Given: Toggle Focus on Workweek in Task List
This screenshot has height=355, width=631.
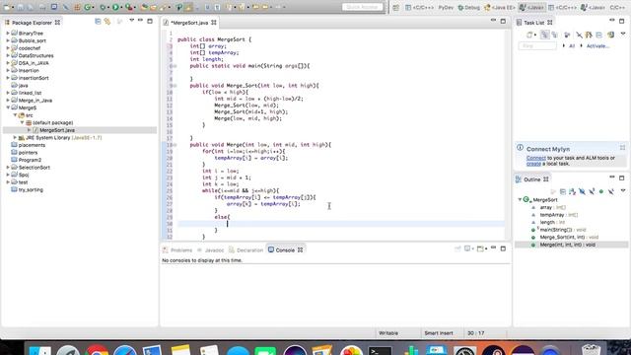Looking at the screenshot, I should point(567,35).
